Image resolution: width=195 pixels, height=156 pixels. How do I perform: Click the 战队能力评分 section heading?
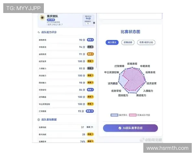point(49,32)
